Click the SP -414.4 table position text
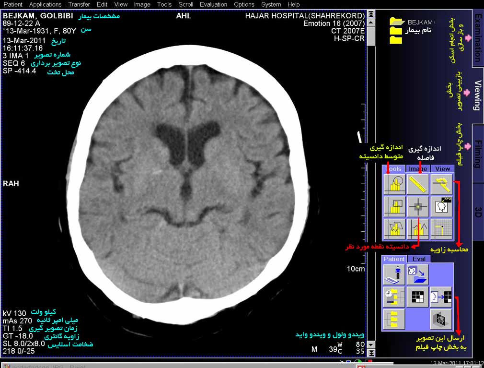 [x=20, y=71]
